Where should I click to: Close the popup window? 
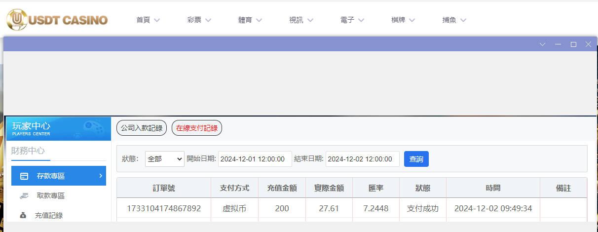(588, 44)
